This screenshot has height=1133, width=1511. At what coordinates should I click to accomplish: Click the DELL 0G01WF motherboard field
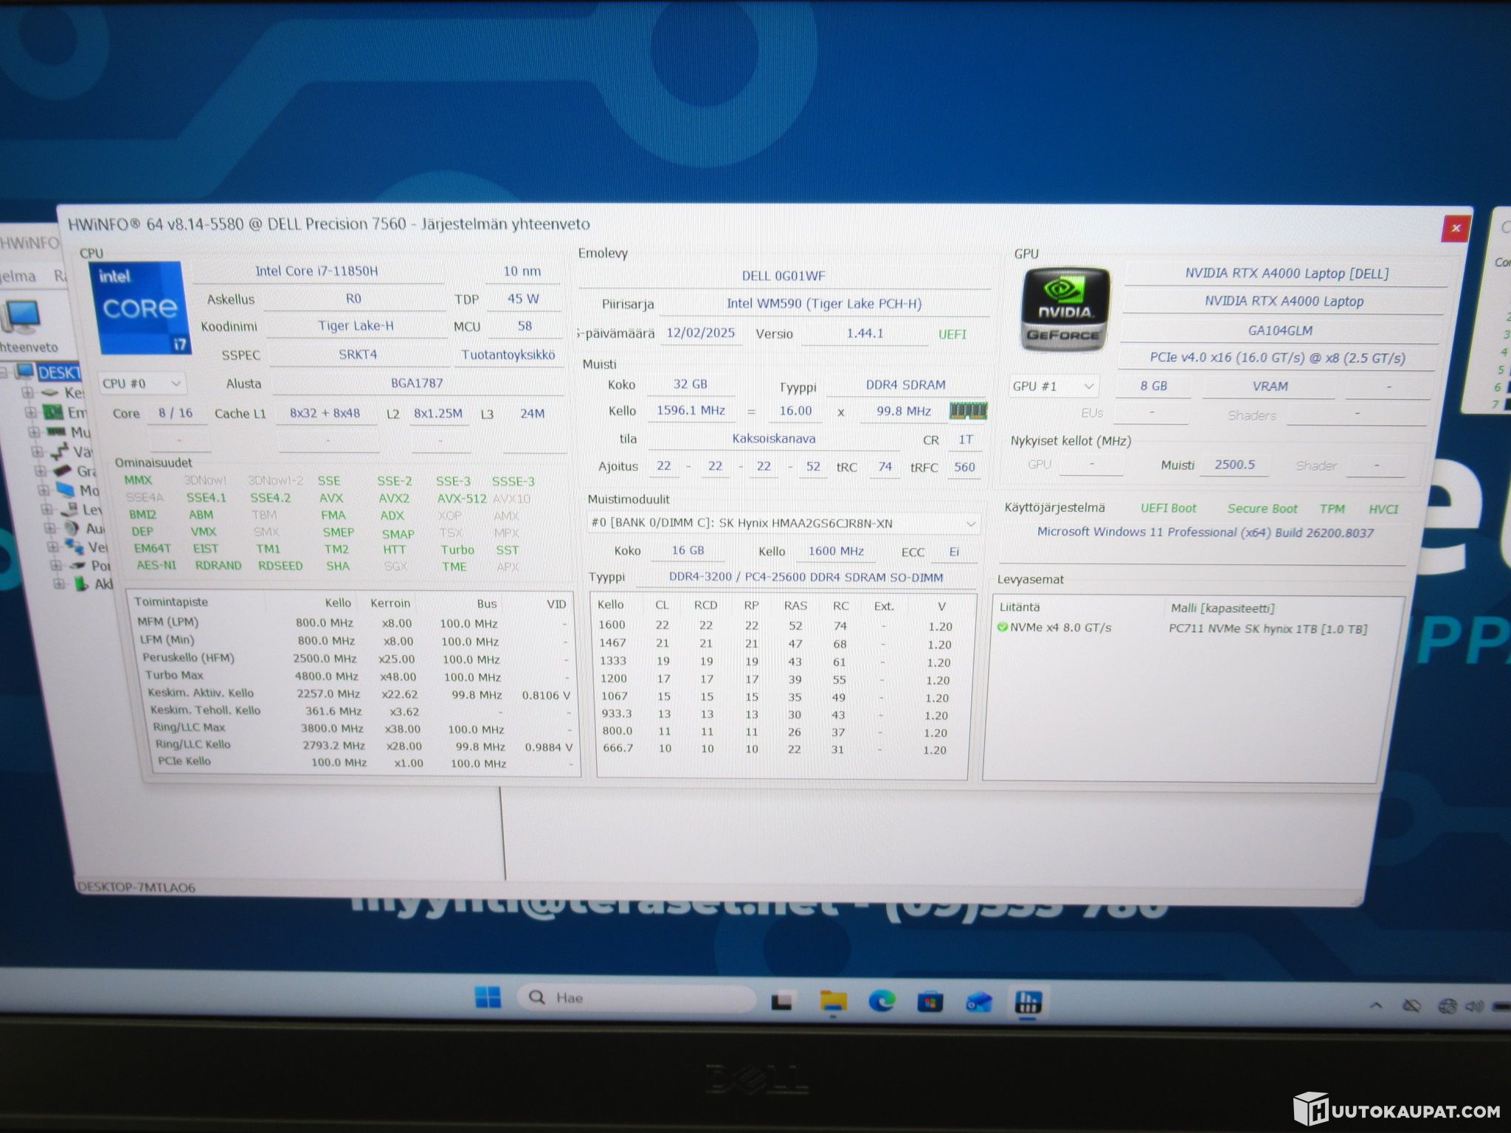click(x=784, y=276)
